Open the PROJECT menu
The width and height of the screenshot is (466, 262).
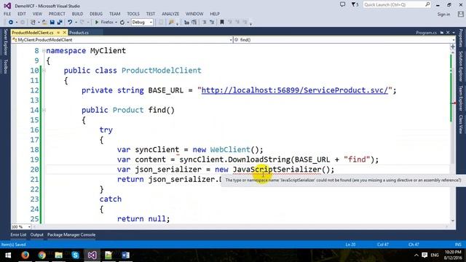tap(57, 14)
